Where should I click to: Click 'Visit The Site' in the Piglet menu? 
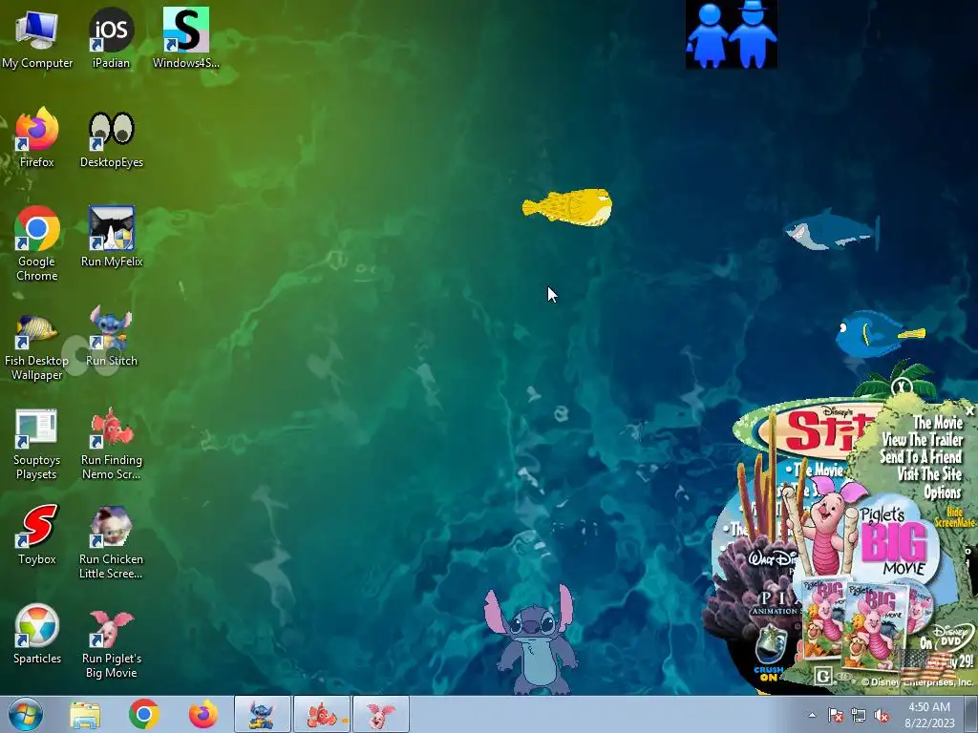coord(929,474)
